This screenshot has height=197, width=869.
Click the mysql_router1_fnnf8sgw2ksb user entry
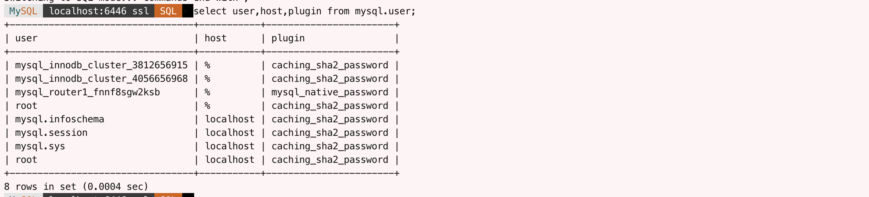(x=88, y=93)
